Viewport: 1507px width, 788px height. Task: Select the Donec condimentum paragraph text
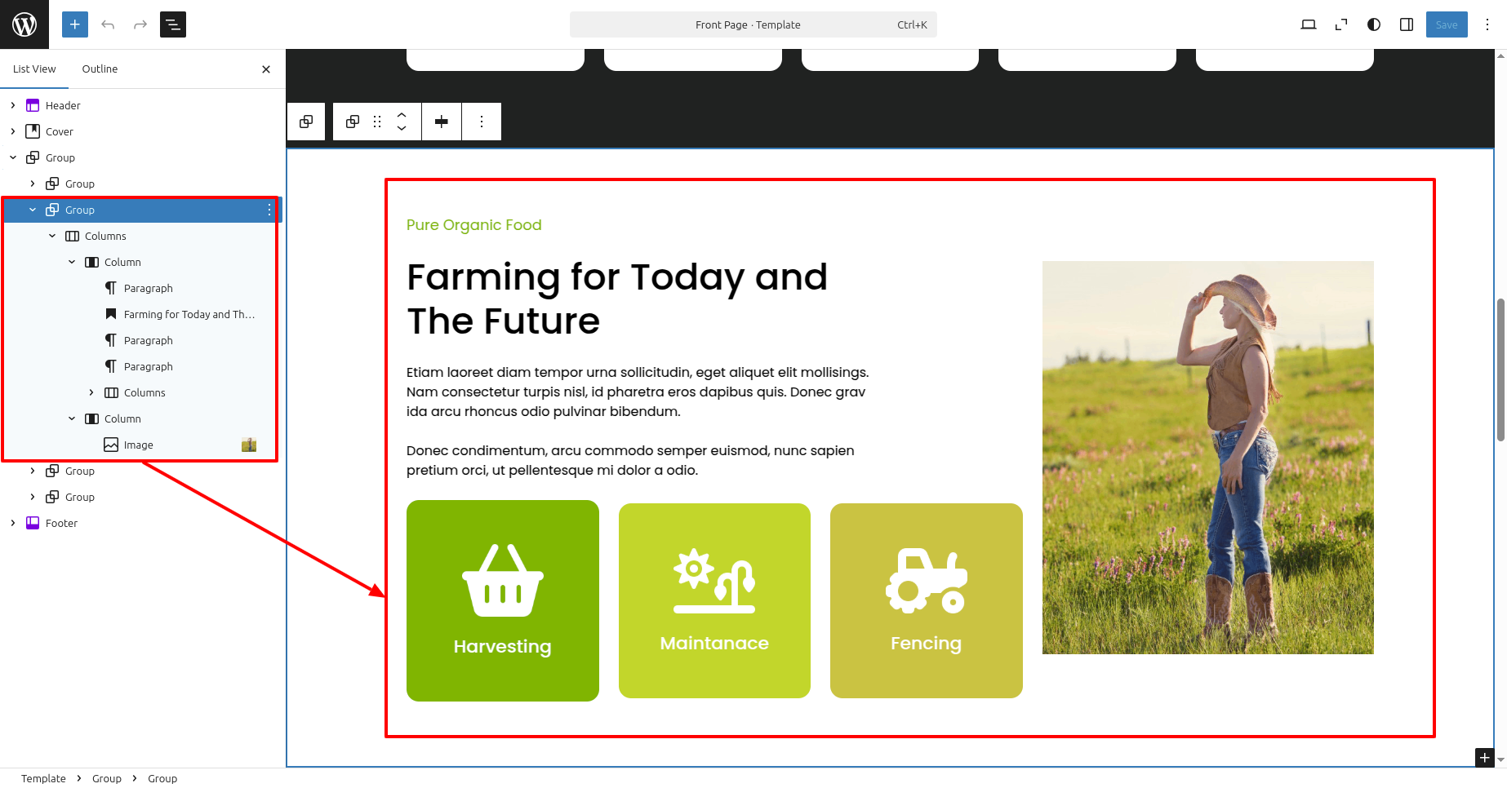(x=630, y=460)
